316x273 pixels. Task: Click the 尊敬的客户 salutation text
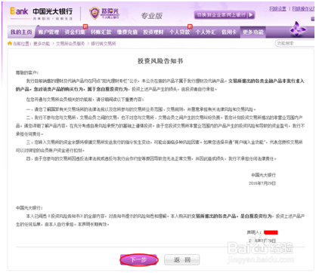pos(27,72)
